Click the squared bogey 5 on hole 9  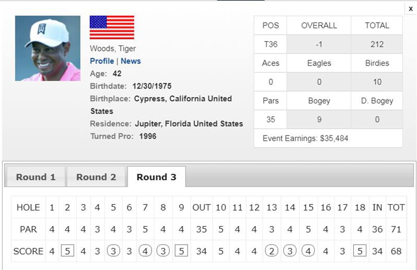tap(181, 251)
